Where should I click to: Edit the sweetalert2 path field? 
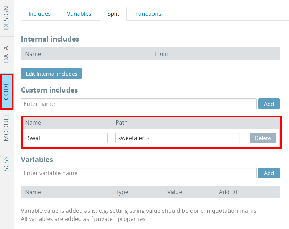coord(178,138)
